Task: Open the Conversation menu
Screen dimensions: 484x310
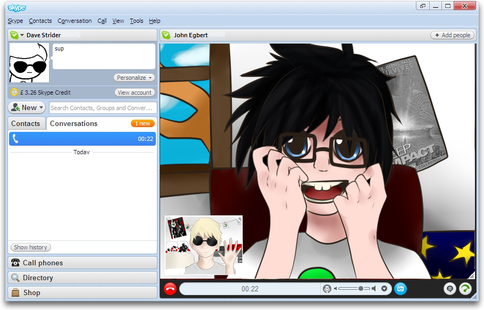Action: point(74,21)
